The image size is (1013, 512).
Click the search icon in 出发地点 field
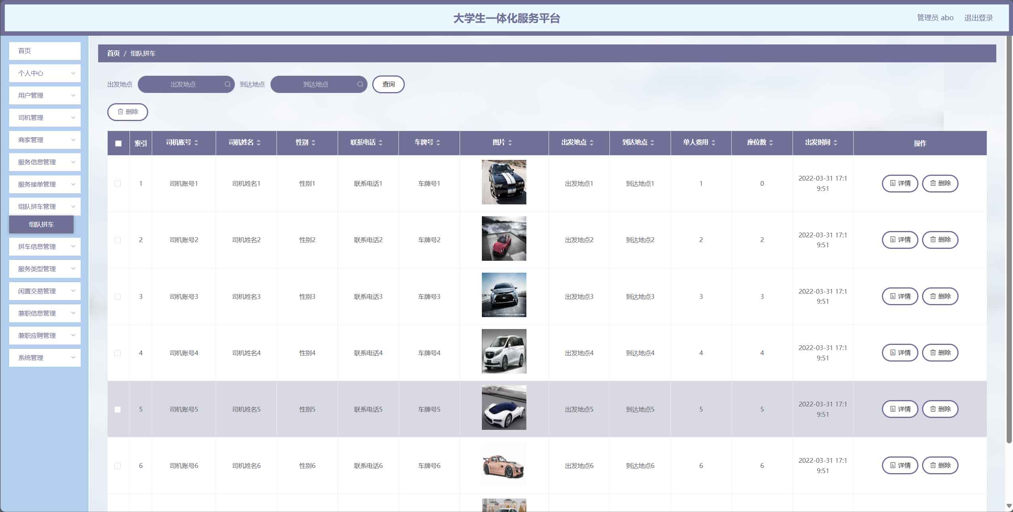(x=228, y=84)
